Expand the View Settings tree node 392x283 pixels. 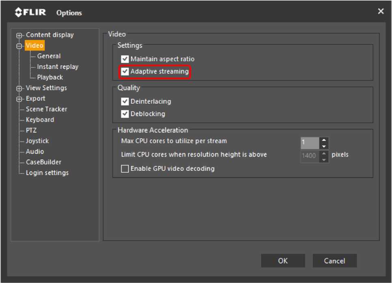[x=19, y=88]
